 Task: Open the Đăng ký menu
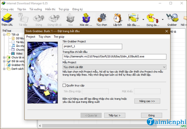(77, 9)
